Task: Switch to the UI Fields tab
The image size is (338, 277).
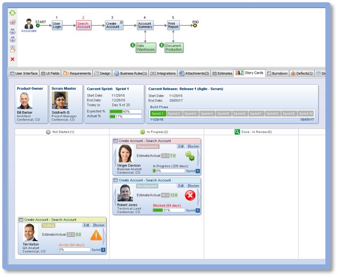Action: (x=50, y=73)
